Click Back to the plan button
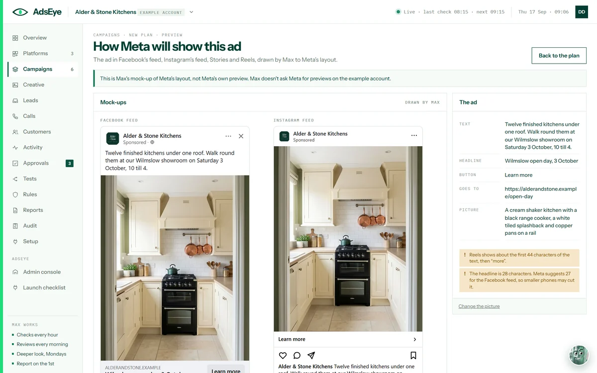Screen dimensions: 597x373 point(559,56)
